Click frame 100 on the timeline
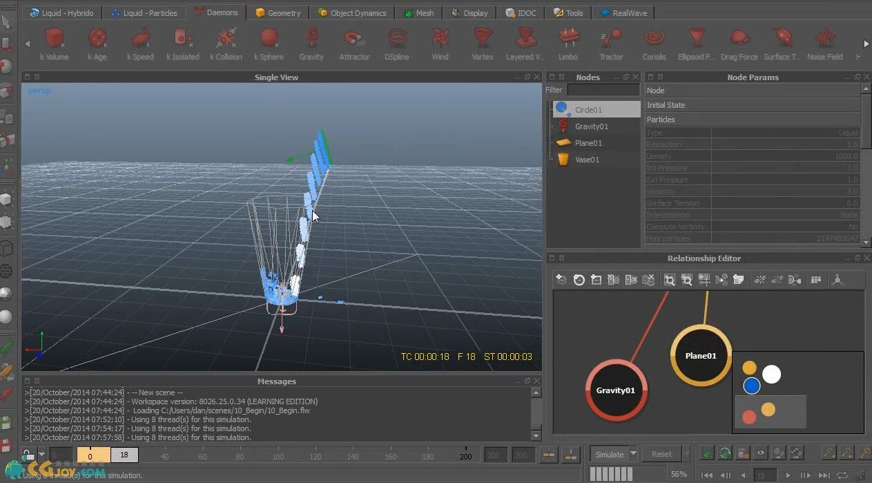This screenshot has height=483, width=872. pyautogui.click(x=278, y=456)
